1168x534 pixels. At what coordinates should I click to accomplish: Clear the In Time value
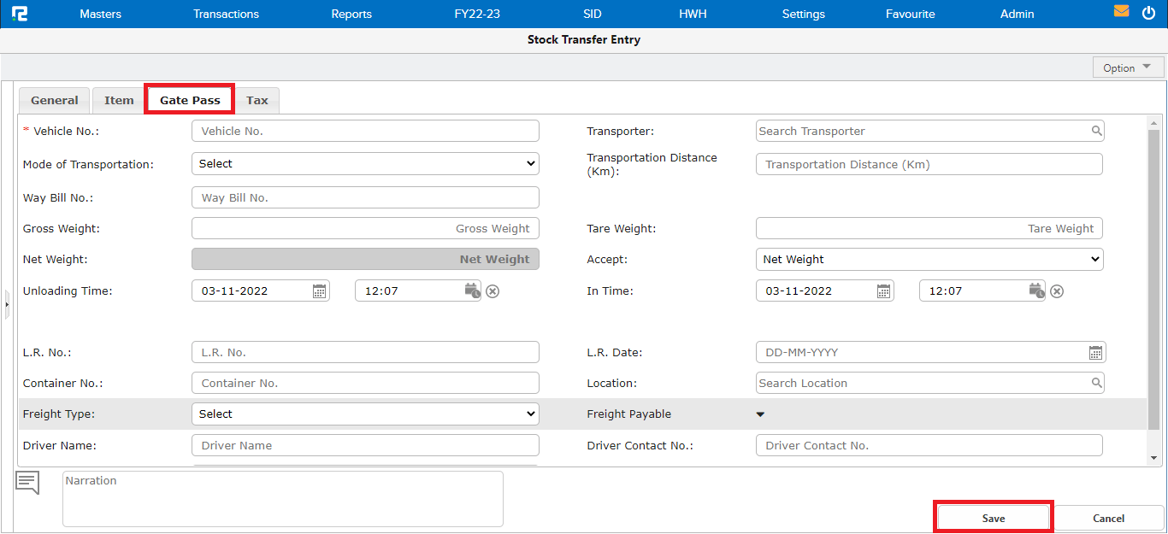click(x=1057, y=291)
